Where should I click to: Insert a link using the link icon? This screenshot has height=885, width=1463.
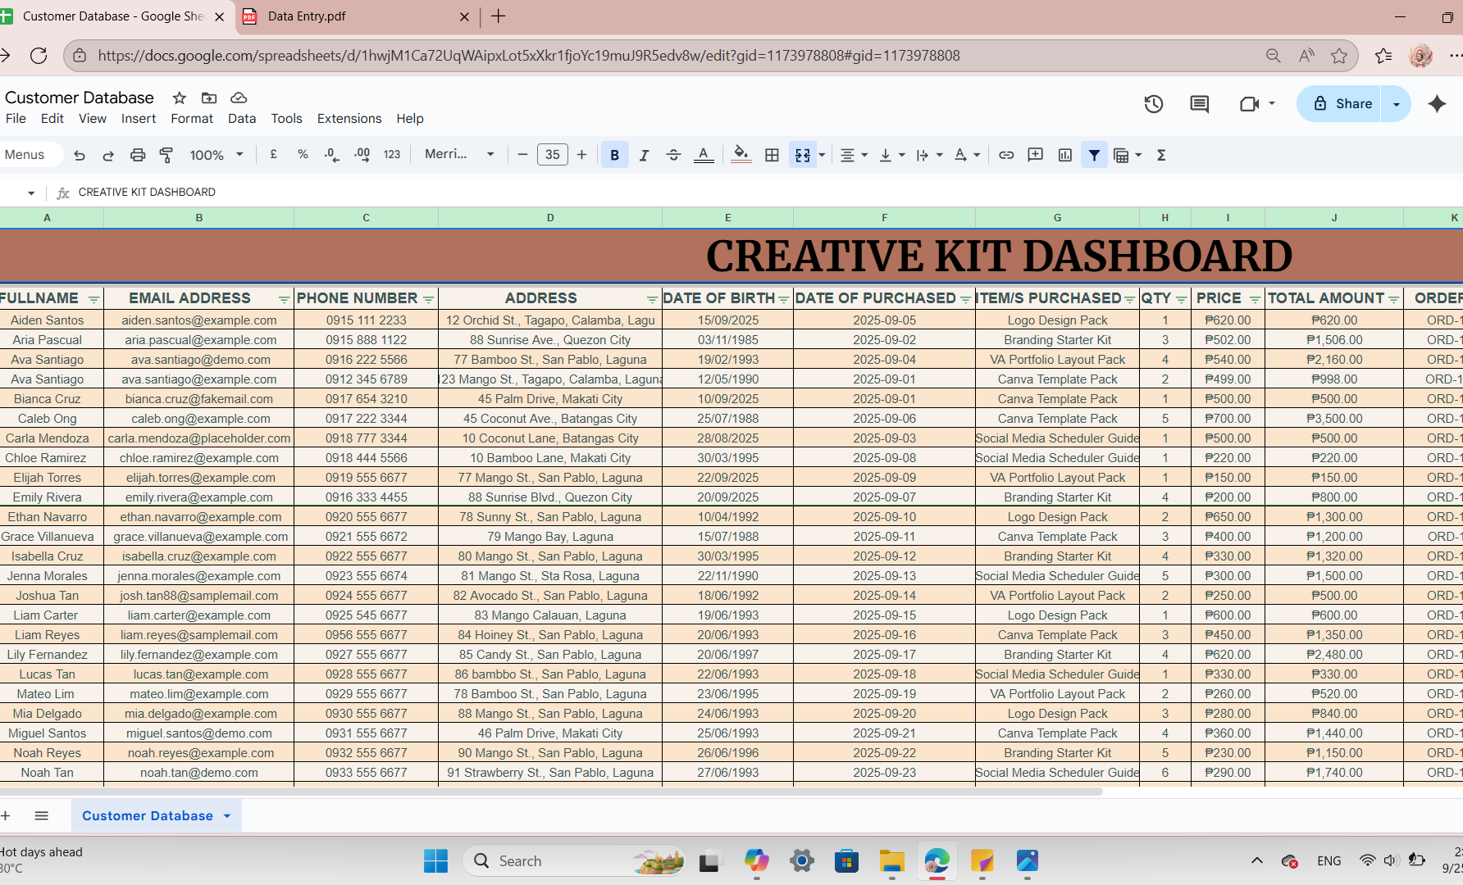click(1006, 155)
